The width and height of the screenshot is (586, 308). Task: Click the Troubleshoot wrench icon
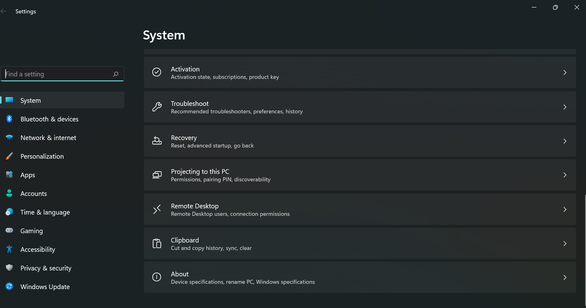(x=157, y=107)
